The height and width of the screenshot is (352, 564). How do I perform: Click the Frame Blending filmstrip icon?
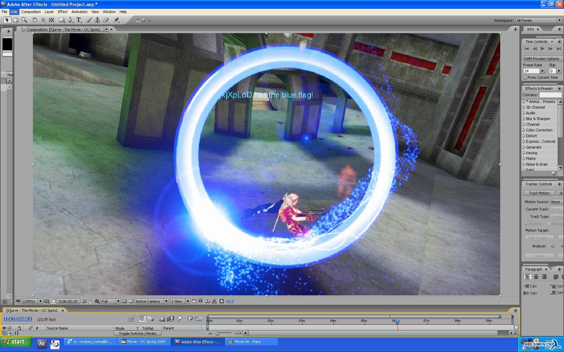pyautogui.click(x=171, y=319)
